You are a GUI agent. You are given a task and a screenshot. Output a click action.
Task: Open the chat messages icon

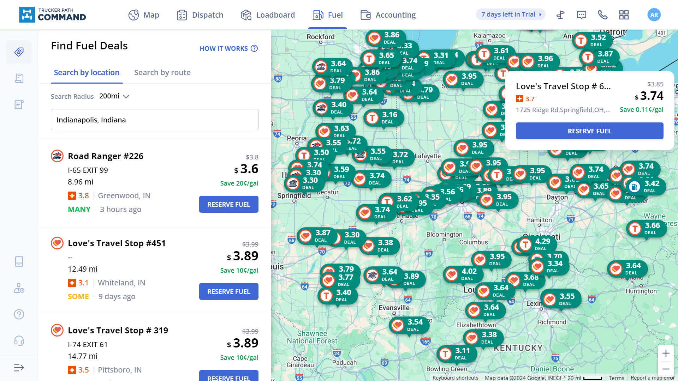pyautogui.click(x=582, y=15)
